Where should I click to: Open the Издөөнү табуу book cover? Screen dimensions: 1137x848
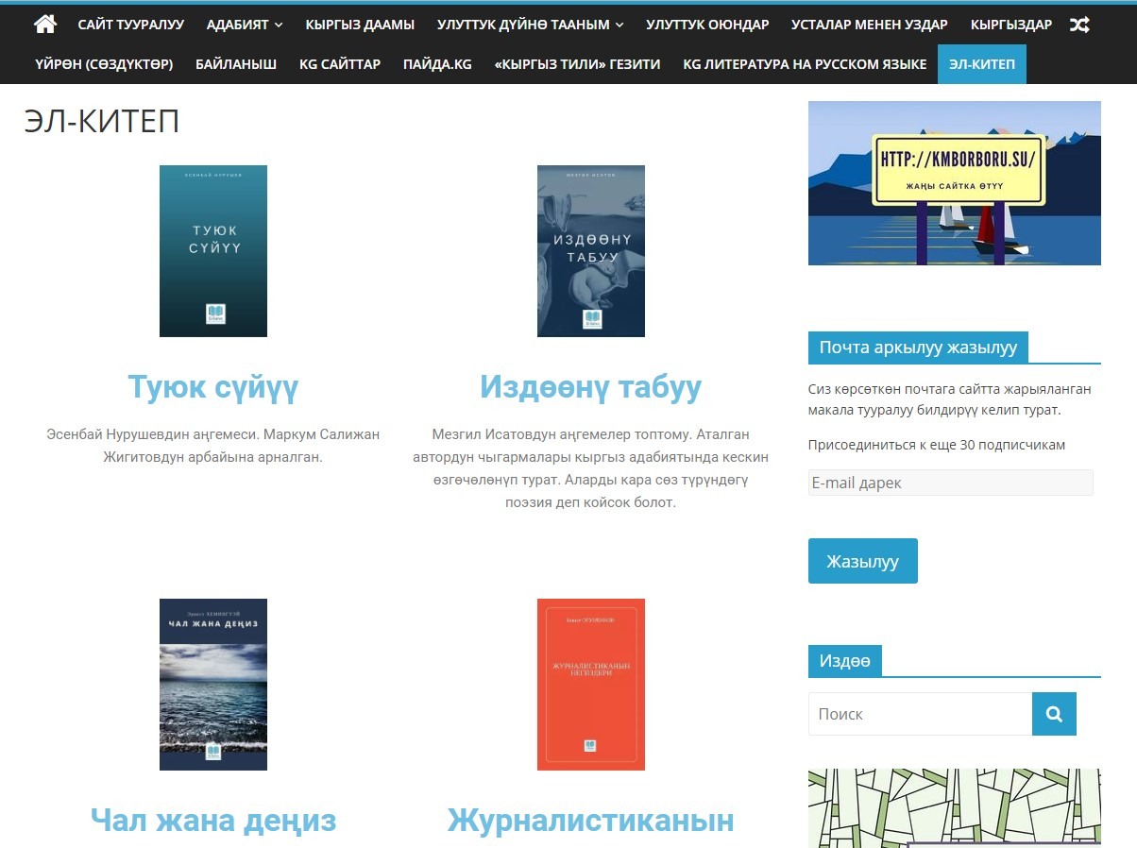[591, 251]
